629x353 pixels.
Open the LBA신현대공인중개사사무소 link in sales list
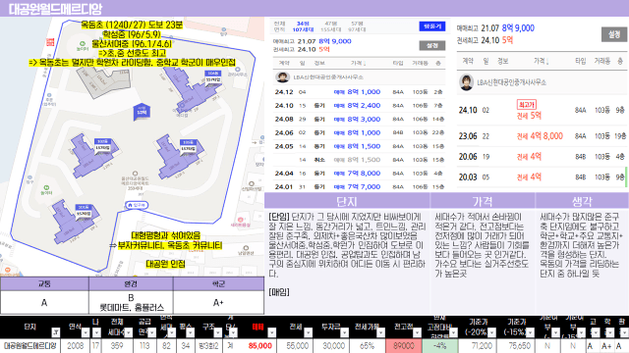pyautogui.click(x=328, y=76)
